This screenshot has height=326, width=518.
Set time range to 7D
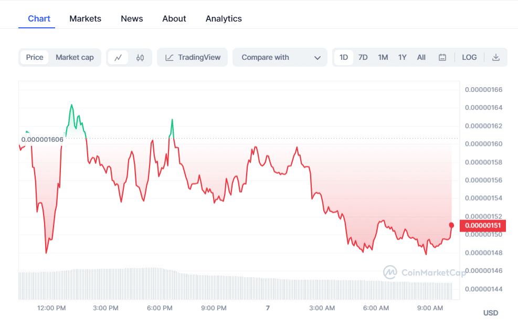363,57
